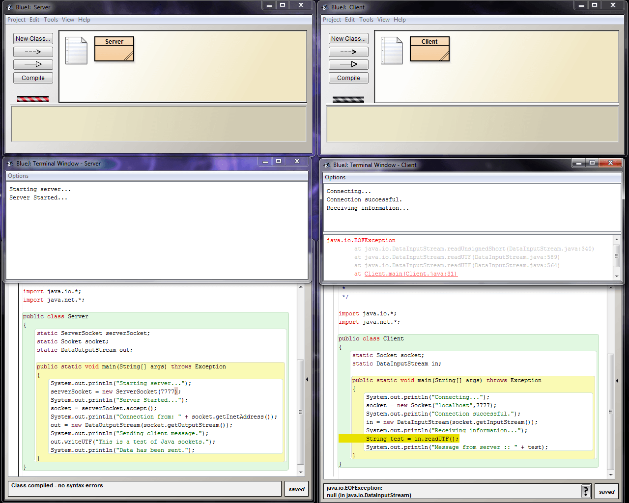Click 'new ServerSocket(7777)' line in Server code
Viewport: 629px width, 503px height.
pos(115,391)
